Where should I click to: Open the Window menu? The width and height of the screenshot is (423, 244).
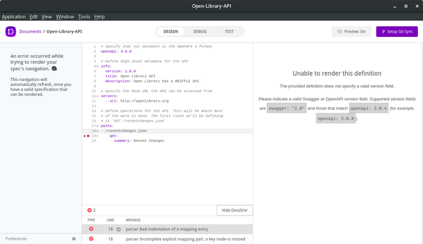coord(65,17)
